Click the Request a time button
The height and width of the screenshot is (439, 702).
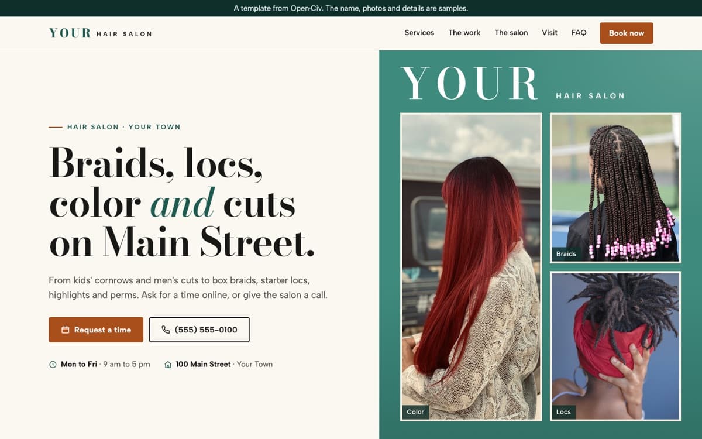coord(96,330)
